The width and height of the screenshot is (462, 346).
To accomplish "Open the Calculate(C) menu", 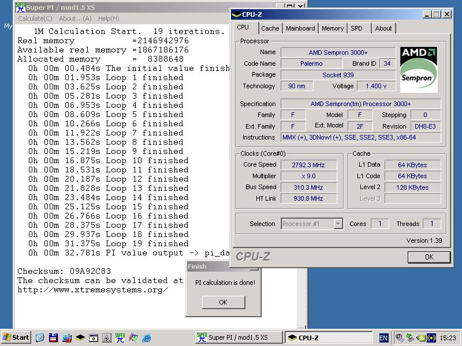I will coord(35,18).
